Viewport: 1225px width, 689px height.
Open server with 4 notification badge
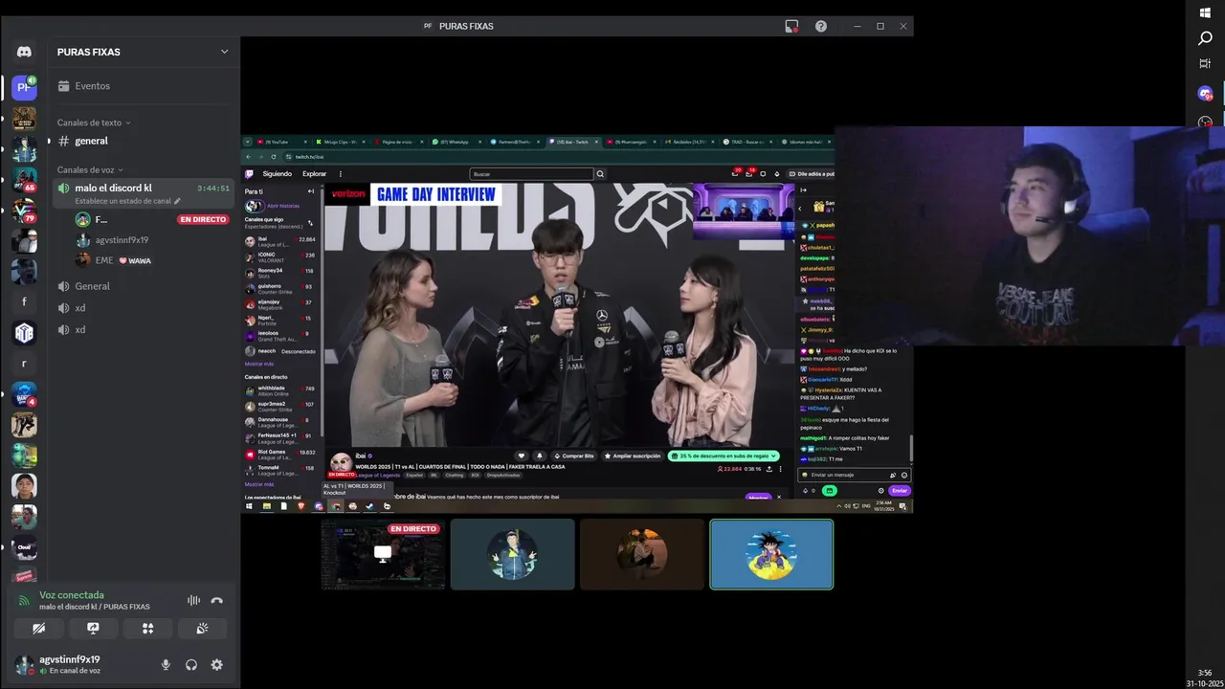24,394
